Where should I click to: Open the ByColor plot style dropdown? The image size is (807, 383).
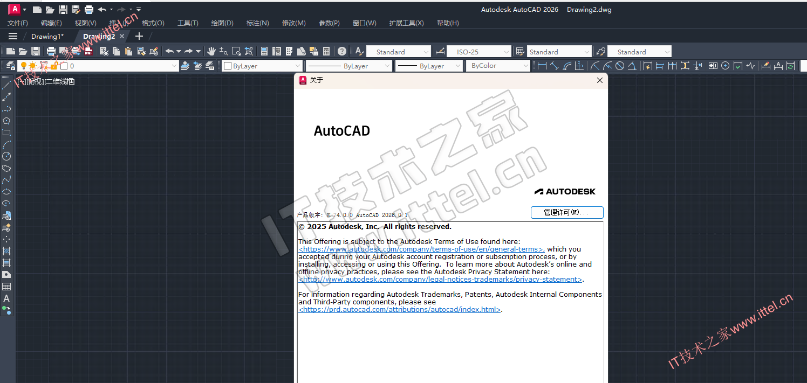(526, 66)
